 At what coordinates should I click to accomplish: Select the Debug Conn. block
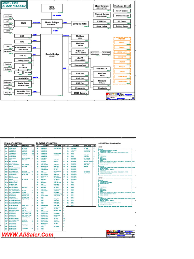[x=23, y=60]
